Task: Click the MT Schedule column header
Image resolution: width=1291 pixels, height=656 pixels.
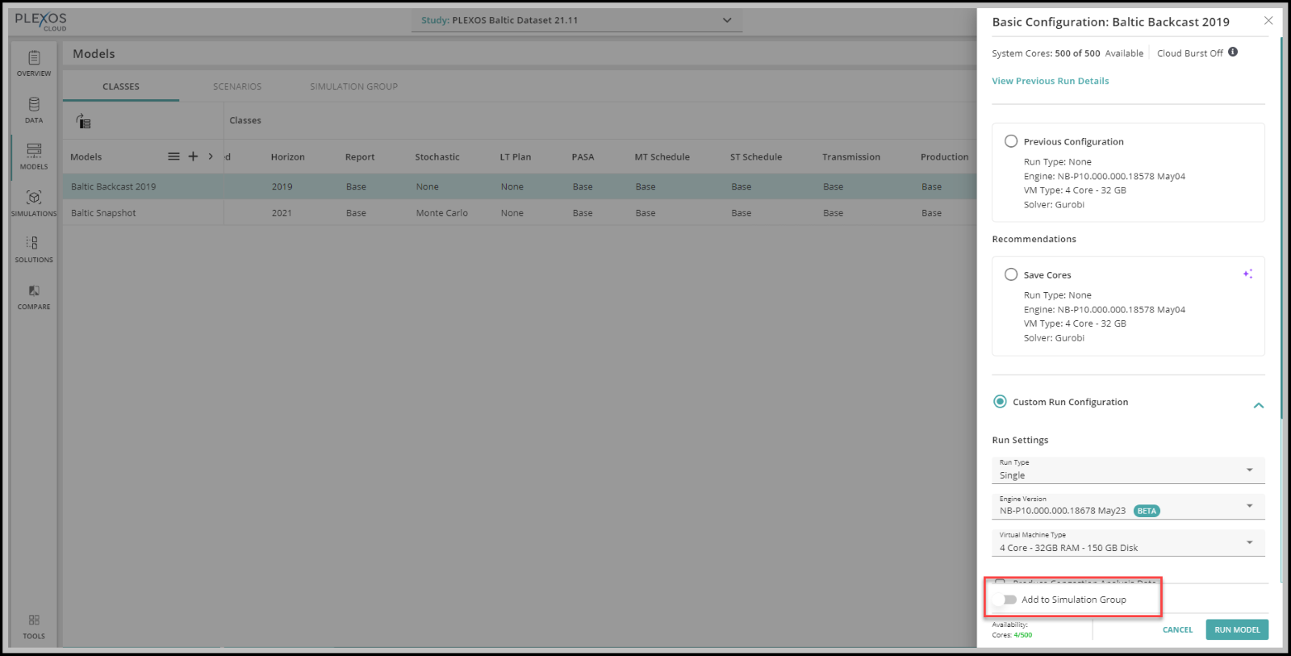Action: tap(662, 157)
